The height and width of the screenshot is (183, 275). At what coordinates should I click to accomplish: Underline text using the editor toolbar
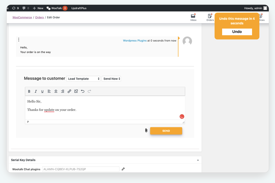pyautogui.click(x=42, y=91)
